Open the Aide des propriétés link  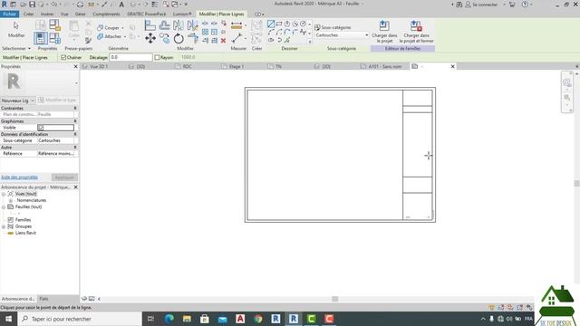pyautogui.click(x=19, y=177)
